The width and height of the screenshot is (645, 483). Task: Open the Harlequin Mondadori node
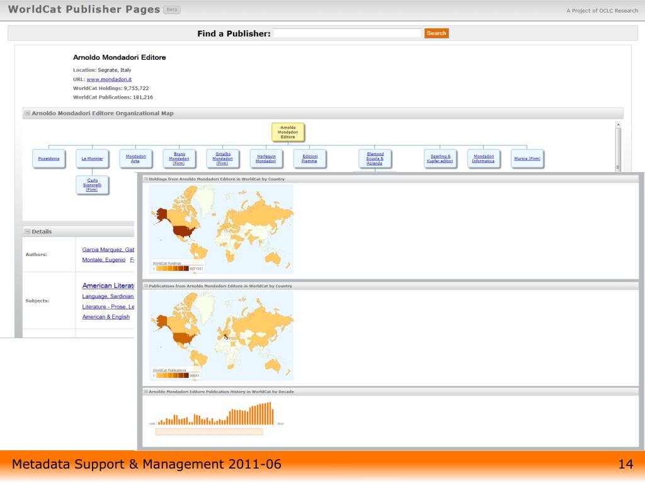click(266, 158)
